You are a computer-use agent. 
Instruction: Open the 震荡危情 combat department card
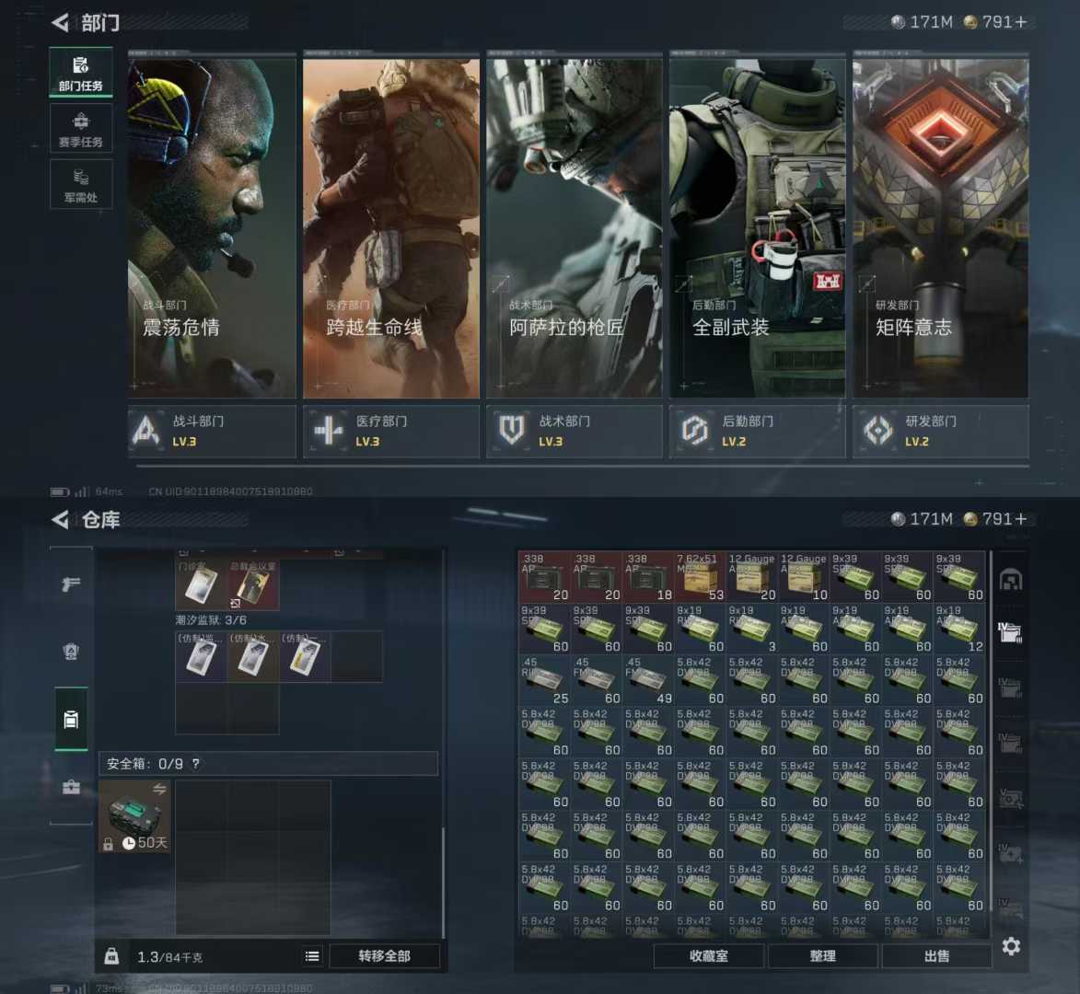point(212,225)
